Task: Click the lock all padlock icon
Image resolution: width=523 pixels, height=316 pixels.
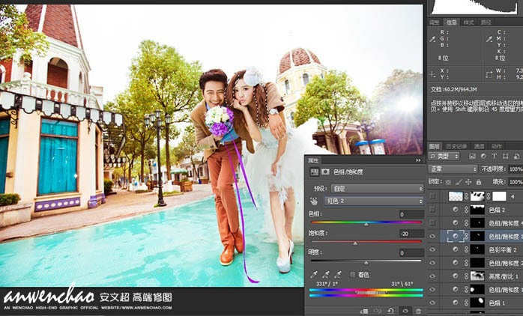Action: tap(479, 182)
